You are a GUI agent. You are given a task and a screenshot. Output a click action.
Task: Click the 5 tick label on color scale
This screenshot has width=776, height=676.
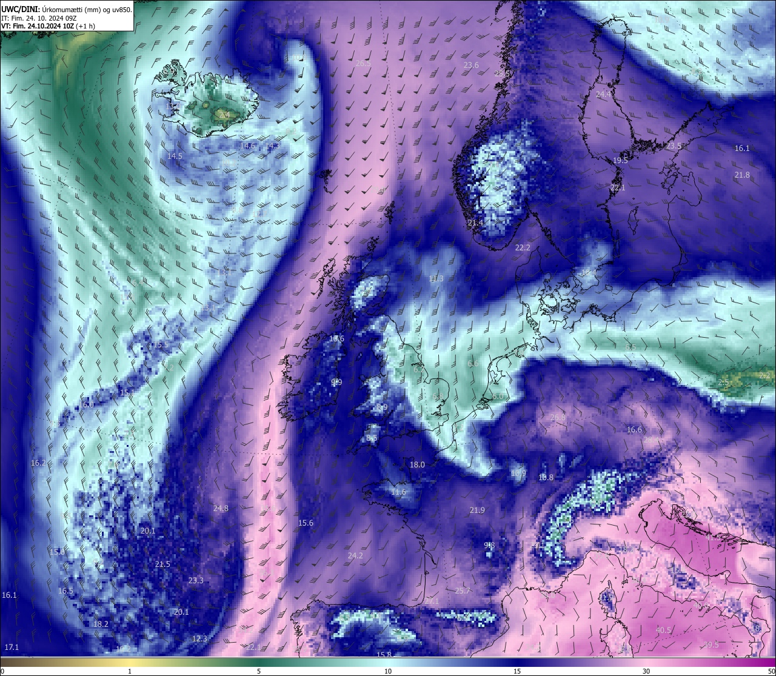coord(259,671)
